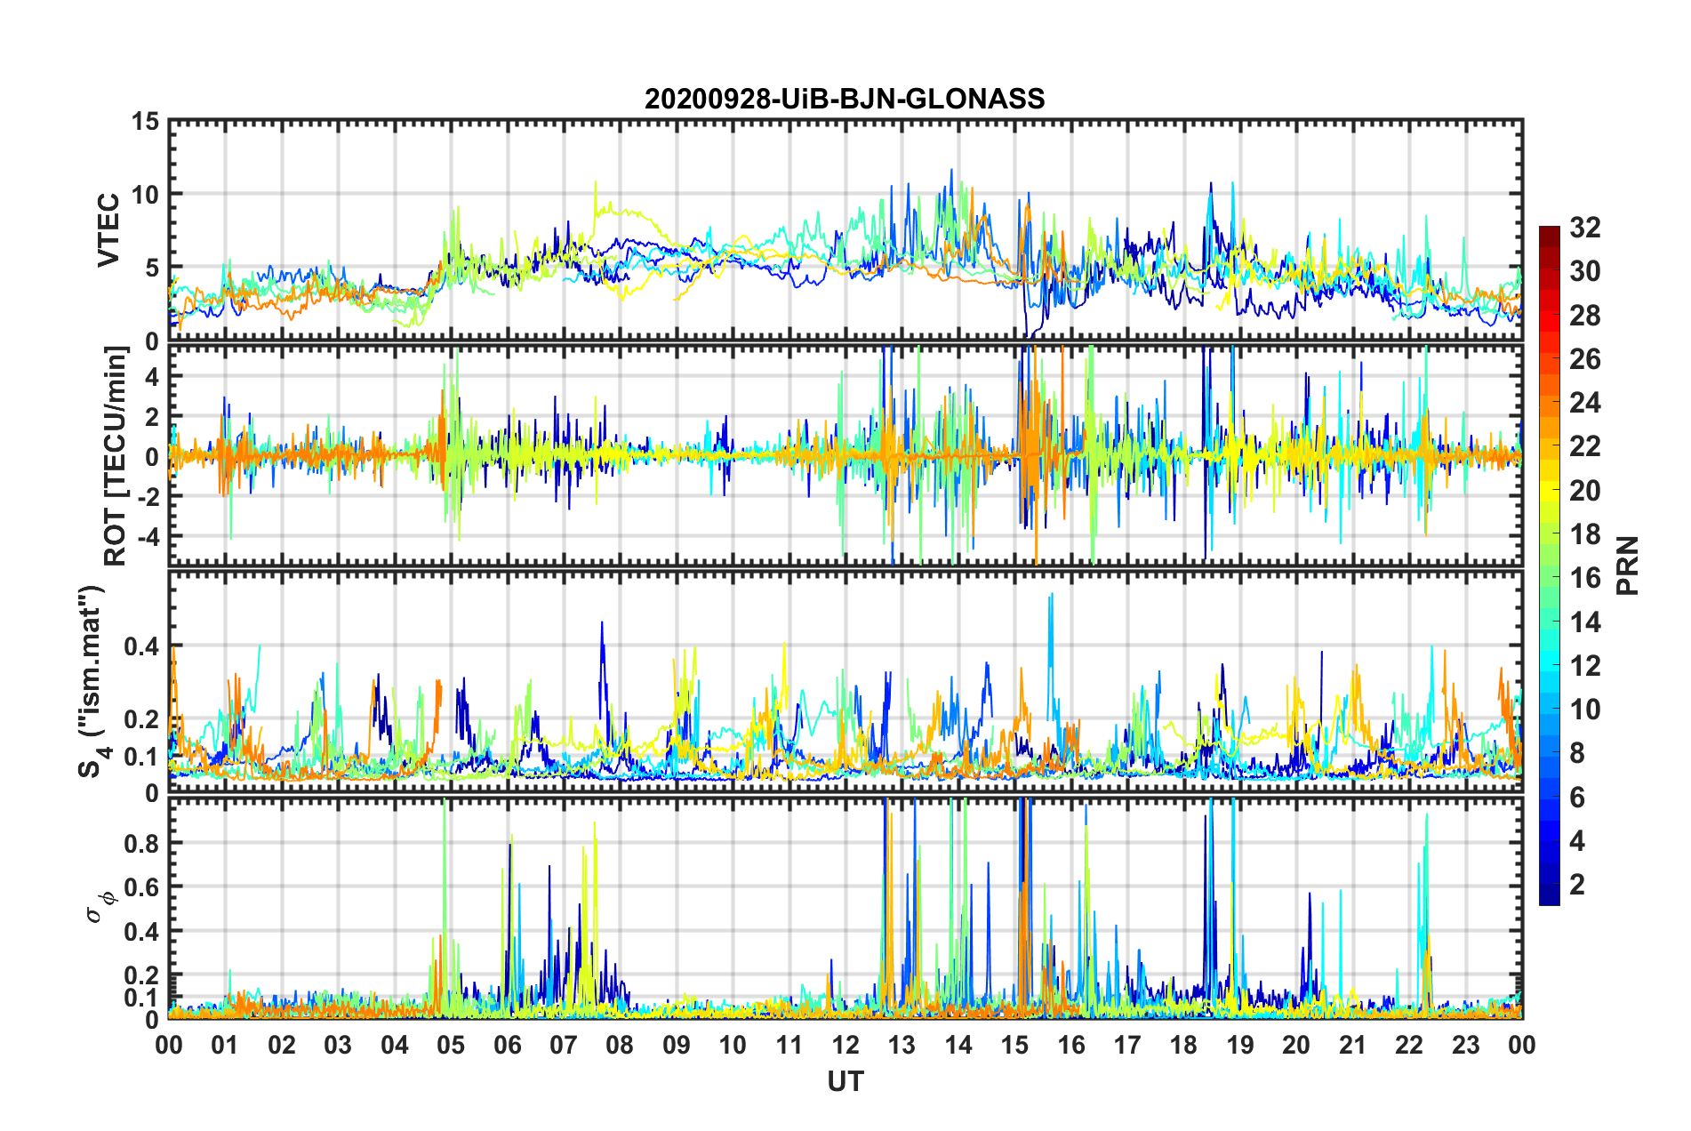The width and height of the screenshot is (1691, 1131).
Task: Select x-axis hour label 21
Action: tap(1353, 1045)
